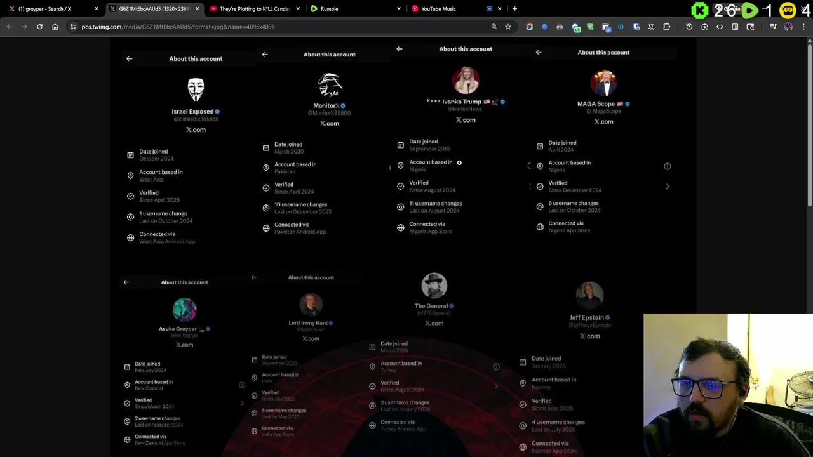Open the blue shield lock extension
This screenshot has height=457, width=813.
(636, 27)
